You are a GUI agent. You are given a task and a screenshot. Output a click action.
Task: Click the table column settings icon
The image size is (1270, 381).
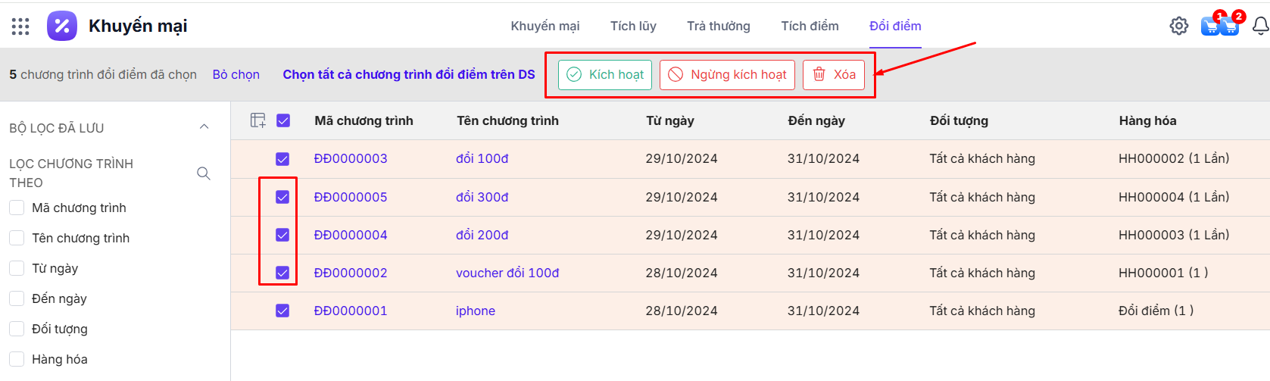258,120
